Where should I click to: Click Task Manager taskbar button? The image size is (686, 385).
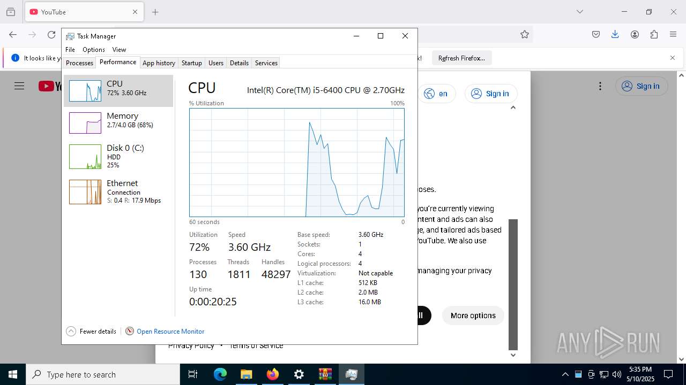pos(351,374)
